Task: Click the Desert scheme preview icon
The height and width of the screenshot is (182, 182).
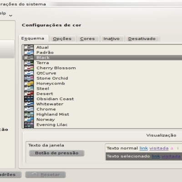Action: [x=29, y=94]
